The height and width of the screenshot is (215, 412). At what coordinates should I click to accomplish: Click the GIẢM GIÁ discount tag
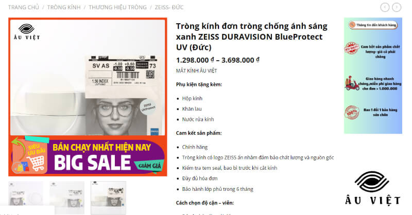coord(149,166)
